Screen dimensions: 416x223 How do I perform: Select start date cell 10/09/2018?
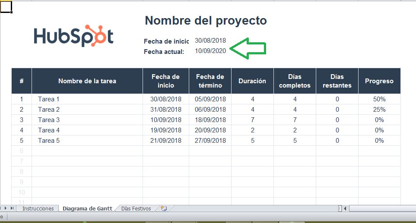(x=166, y=120)
